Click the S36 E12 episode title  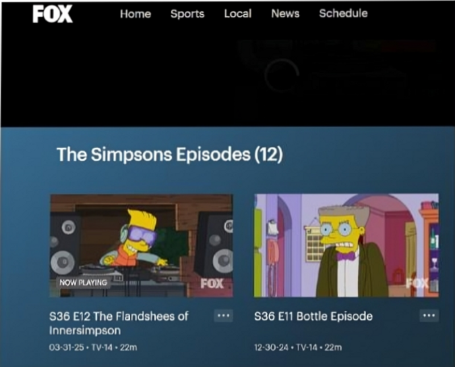point(119,323)
